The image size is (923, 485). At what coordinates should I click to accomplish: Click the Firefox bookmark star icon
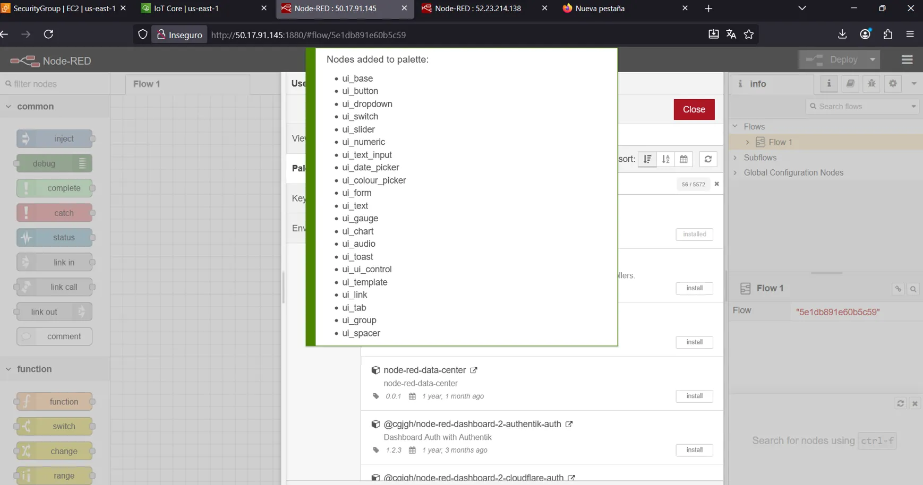(749, 34)
